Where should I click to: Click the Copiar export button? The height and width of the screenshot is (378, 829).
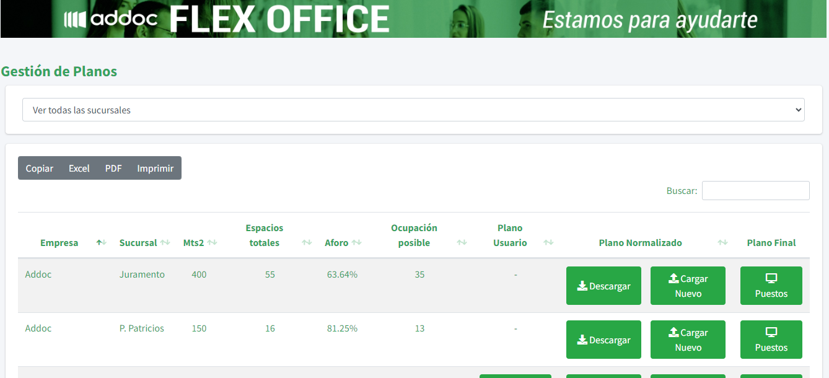pyautogui.click(x=40, y=168)
